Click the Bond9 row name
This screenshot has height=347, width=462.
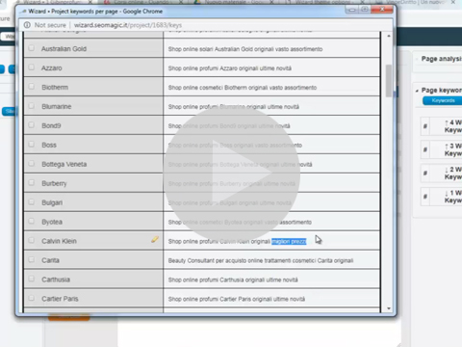[x=51, y=125]
